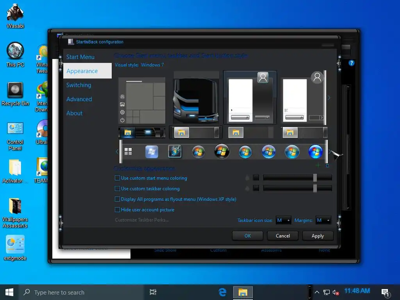Open the extgmode desktop icon
Viewport: 400px width, 300px height.
click(x=15, y=248)
